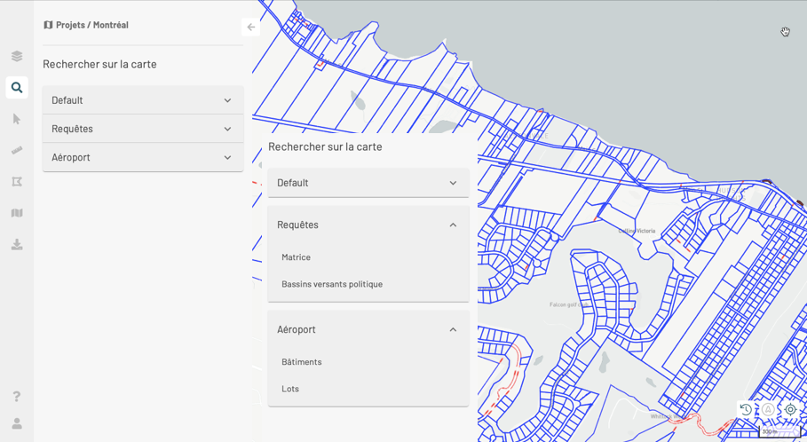Viewport: 807px width, 442px height.
Task: Click the magnifier search tool icon
Action: tap(17, 87)
